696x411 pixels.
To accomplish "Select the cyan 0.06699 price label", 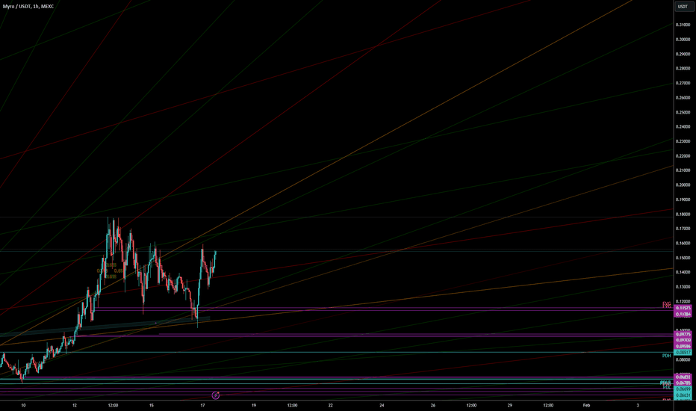I will 683,389.
